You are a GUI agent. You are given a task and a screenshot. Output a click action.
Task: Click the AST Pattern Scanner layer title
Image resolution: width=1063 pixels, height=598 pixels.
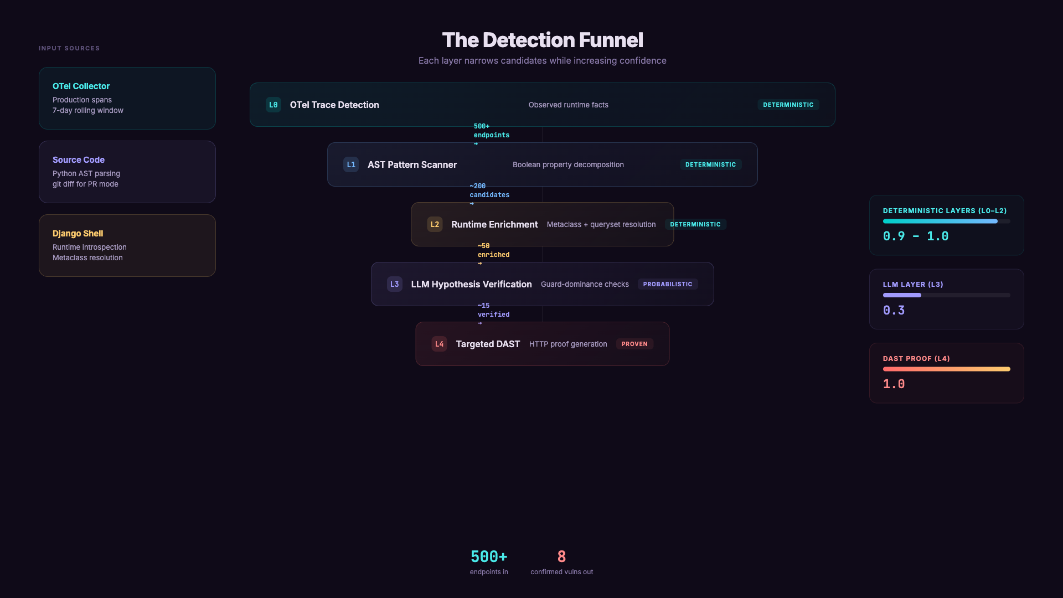[x=412, y=164]
